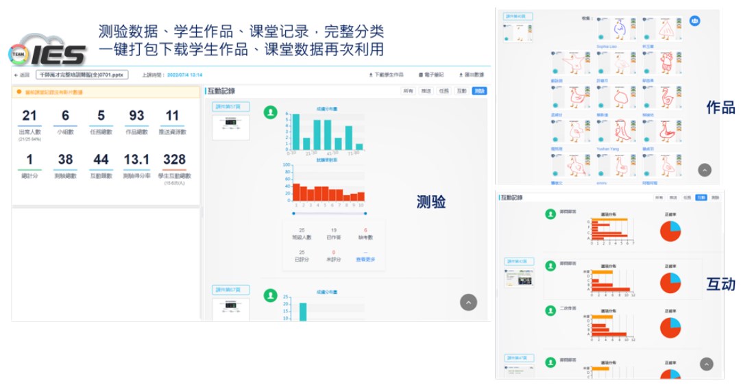
Task: Open the 查看更多 link
Action: [x=365, y=259]
